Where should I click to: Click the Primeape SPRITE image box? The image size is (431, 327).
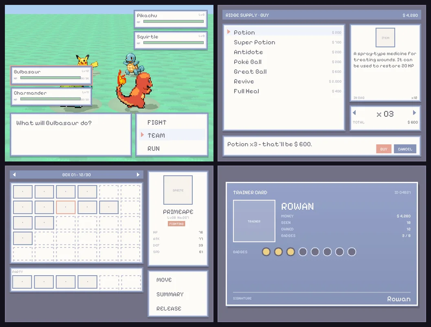click(x=178, y=190)
